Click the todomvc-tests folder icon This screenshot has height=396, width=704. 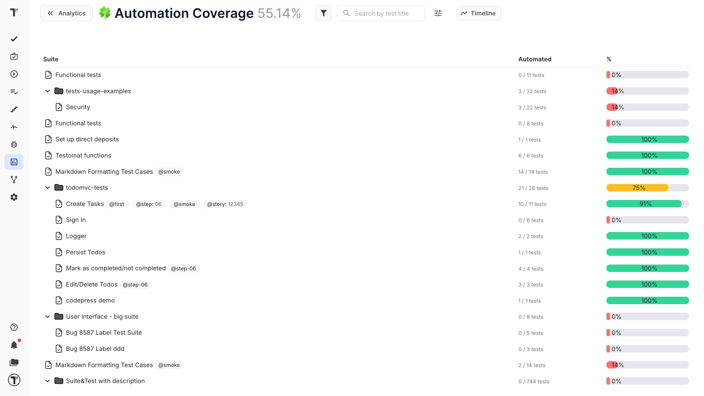point(59,188)
